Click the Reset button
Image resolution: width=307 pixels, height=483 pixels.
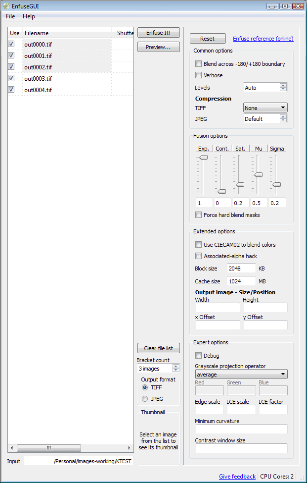pos(208,39)
